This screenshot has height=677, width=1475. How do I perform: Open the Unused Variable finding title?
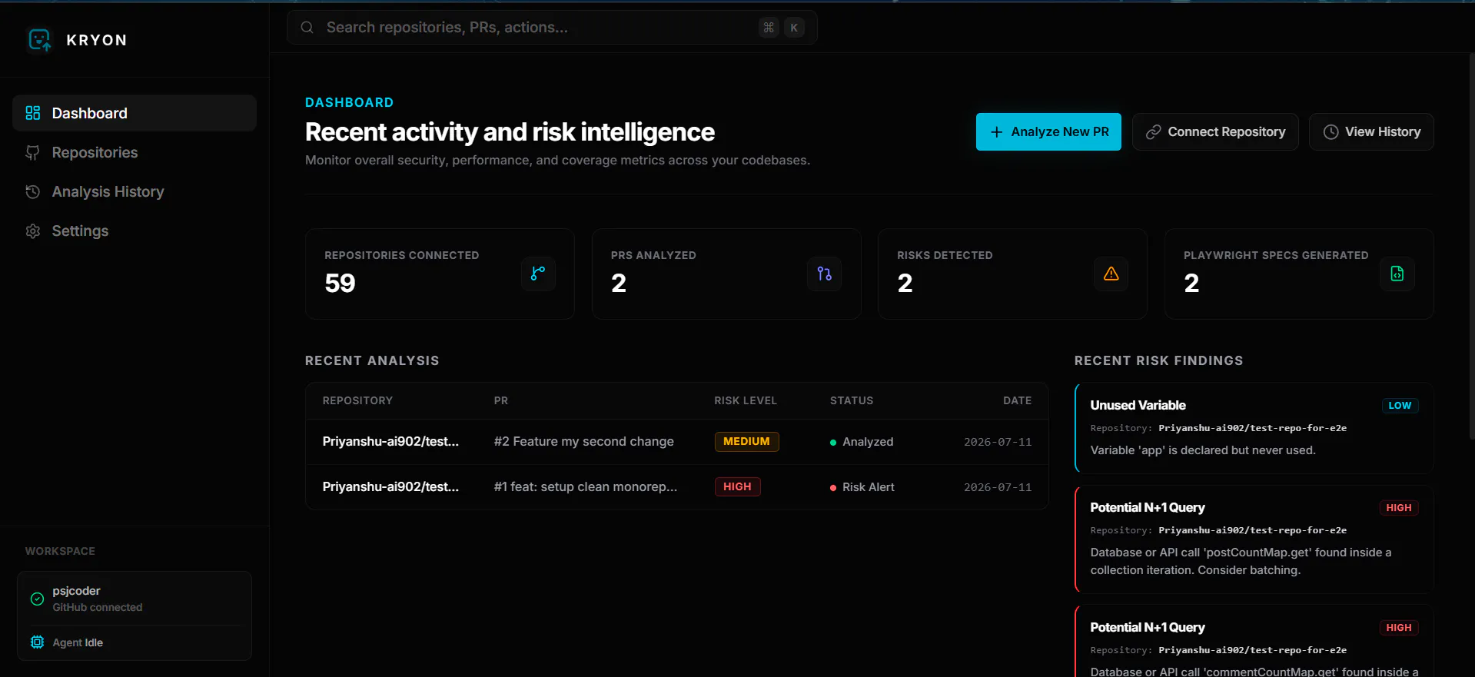click(1138, 405)
